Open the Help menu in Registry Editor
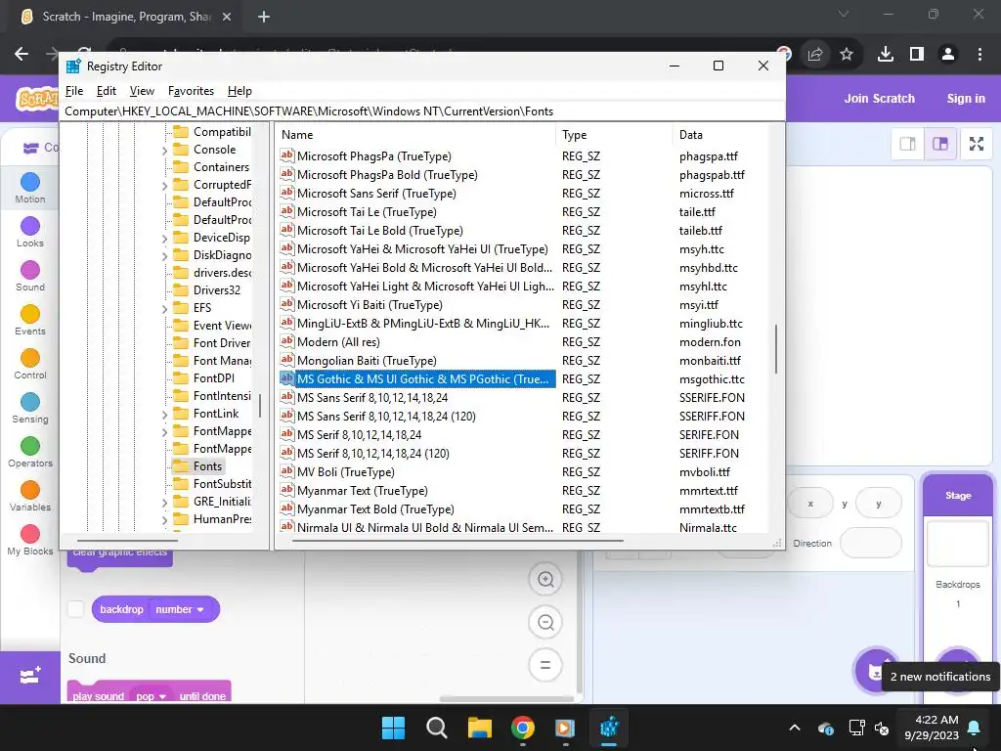 click(239, 91)
